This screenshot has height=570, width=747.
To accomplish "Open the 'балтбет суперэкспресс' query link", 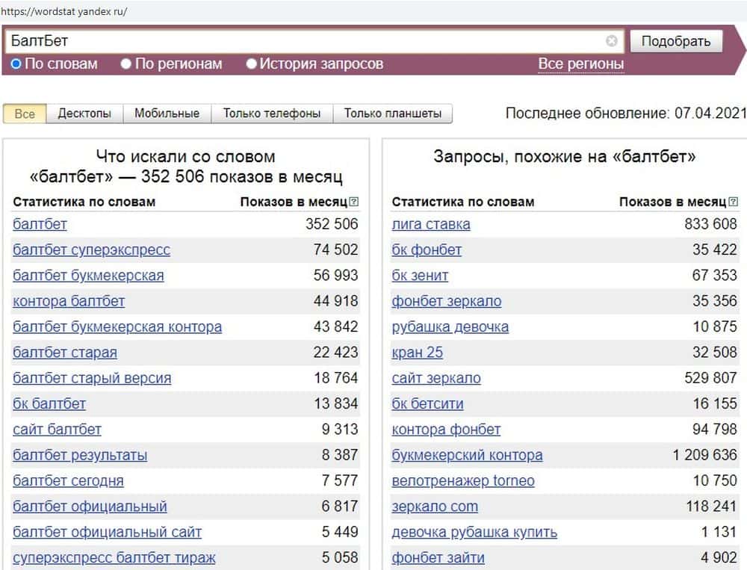I will point(91,250).
